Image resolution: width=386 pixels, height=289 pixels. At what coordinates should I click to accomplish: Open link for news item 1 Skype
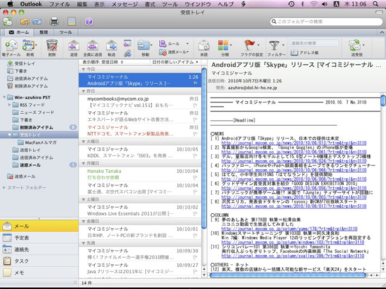tap(294, 143)
